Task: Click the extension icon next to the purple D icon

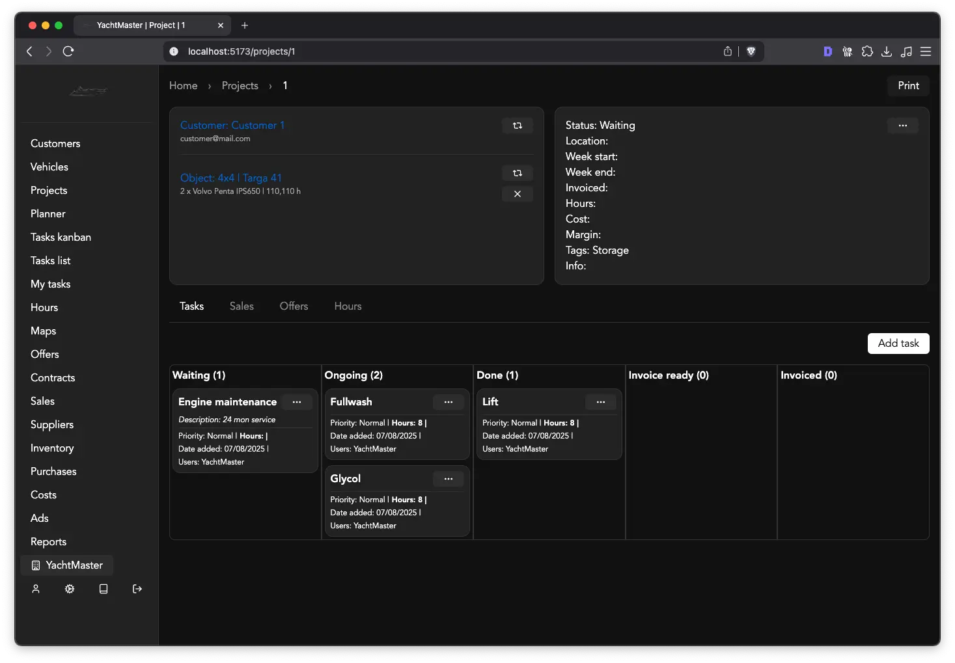Action: coord(847,51)
